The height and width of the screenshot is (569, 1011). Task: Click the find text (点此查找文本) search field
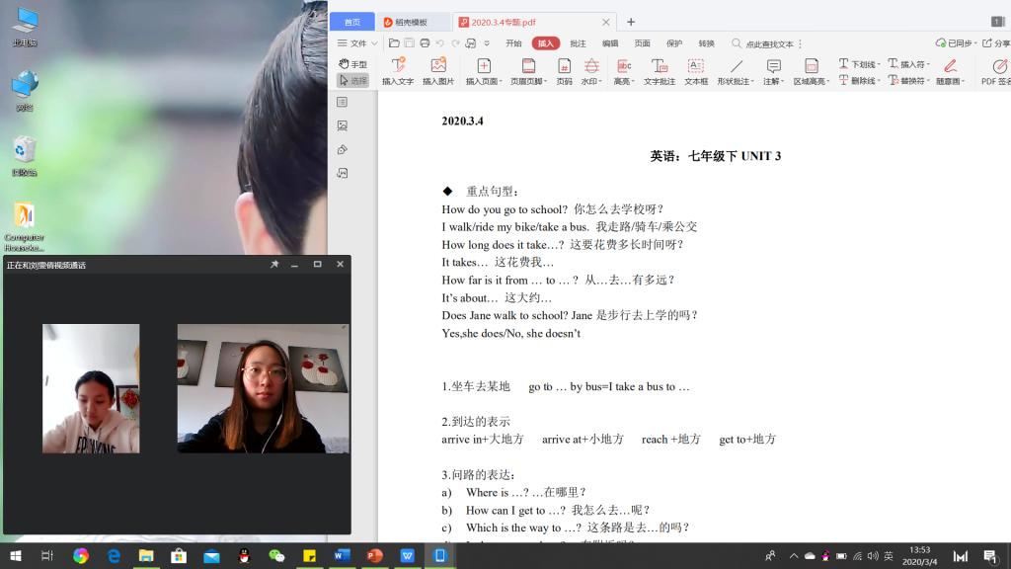[x=766, y=43]
